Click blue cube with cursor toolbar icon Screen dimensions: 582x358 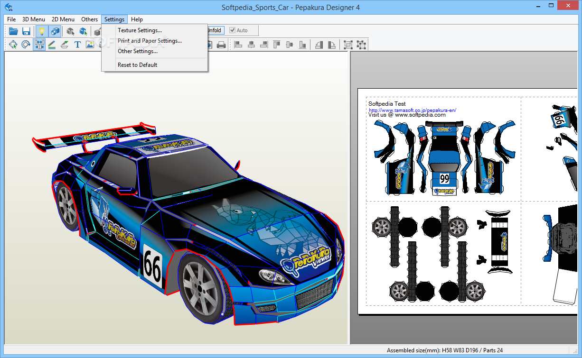point(84,31)
